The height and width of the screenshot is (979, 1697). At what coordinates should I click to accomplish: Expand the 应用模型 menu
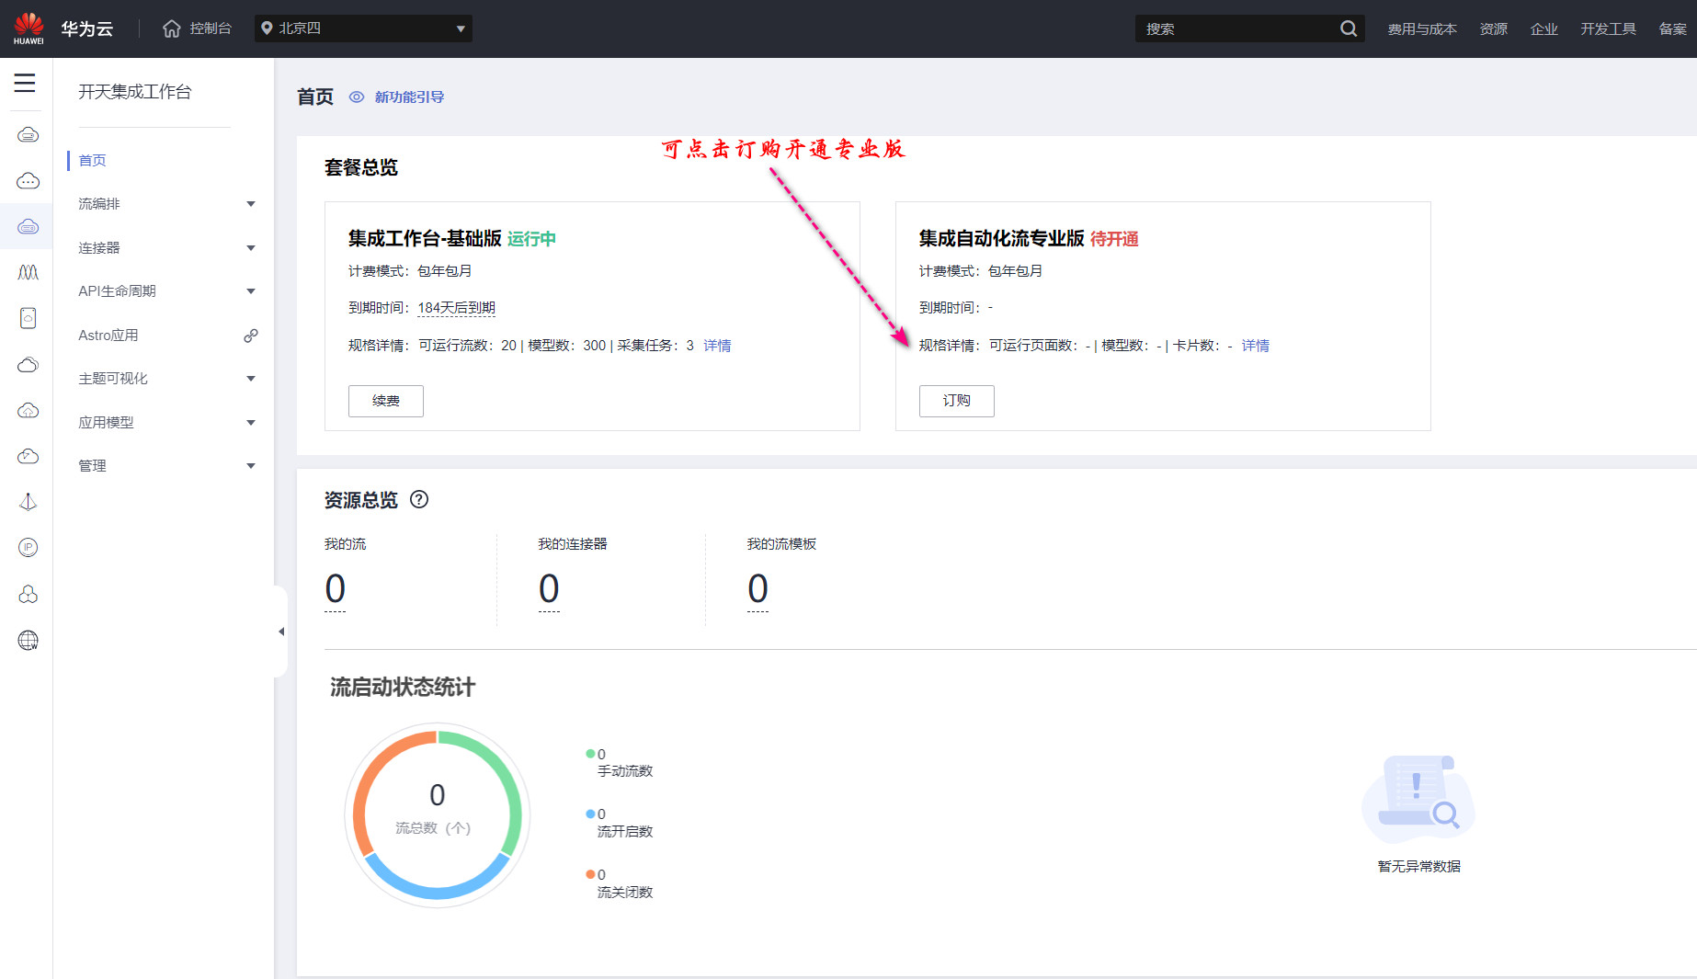[251, 423]
